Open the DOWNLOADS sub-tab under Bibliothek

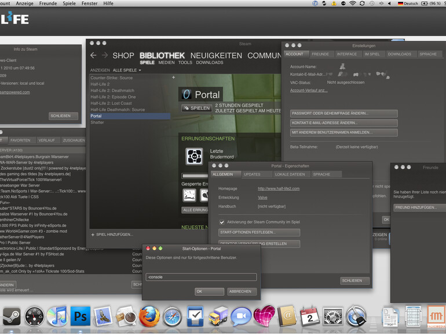(210, 62)
